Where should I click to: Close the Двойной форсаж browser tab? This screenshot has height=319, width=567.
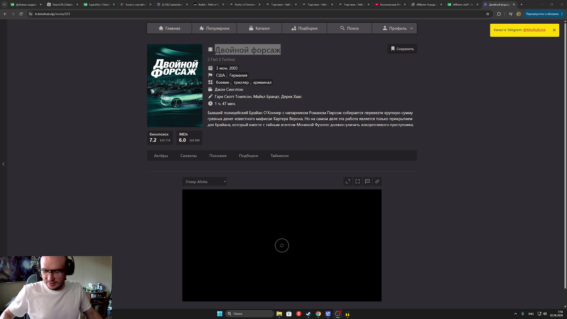514,4
